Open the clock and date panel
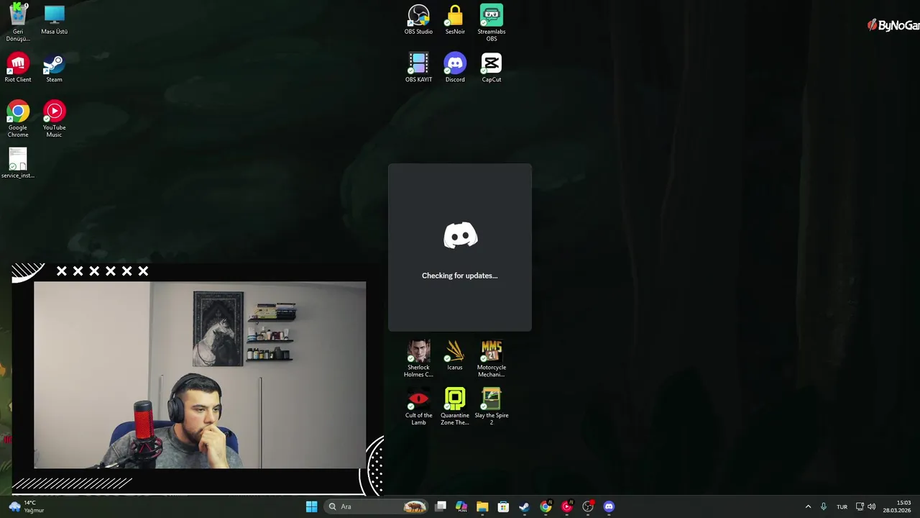Viewport: 920px width, 518px height. pyautogui.click(x=897, y=506)
